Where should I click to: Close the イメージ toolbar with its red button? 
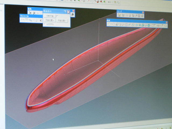[x=143, y=12]
